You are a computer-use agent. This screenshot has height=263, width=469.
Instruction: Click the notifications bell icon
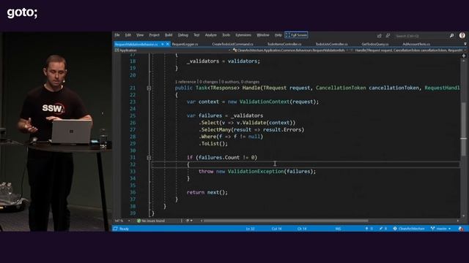pos(461,229)
